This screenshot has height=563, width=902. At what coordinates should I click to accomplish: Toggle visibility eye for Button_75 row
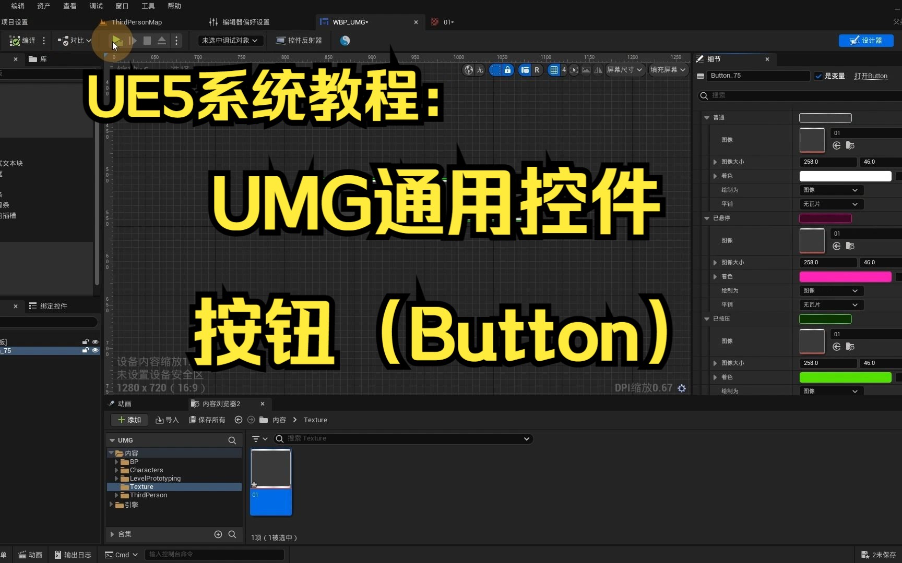point(95,351)
